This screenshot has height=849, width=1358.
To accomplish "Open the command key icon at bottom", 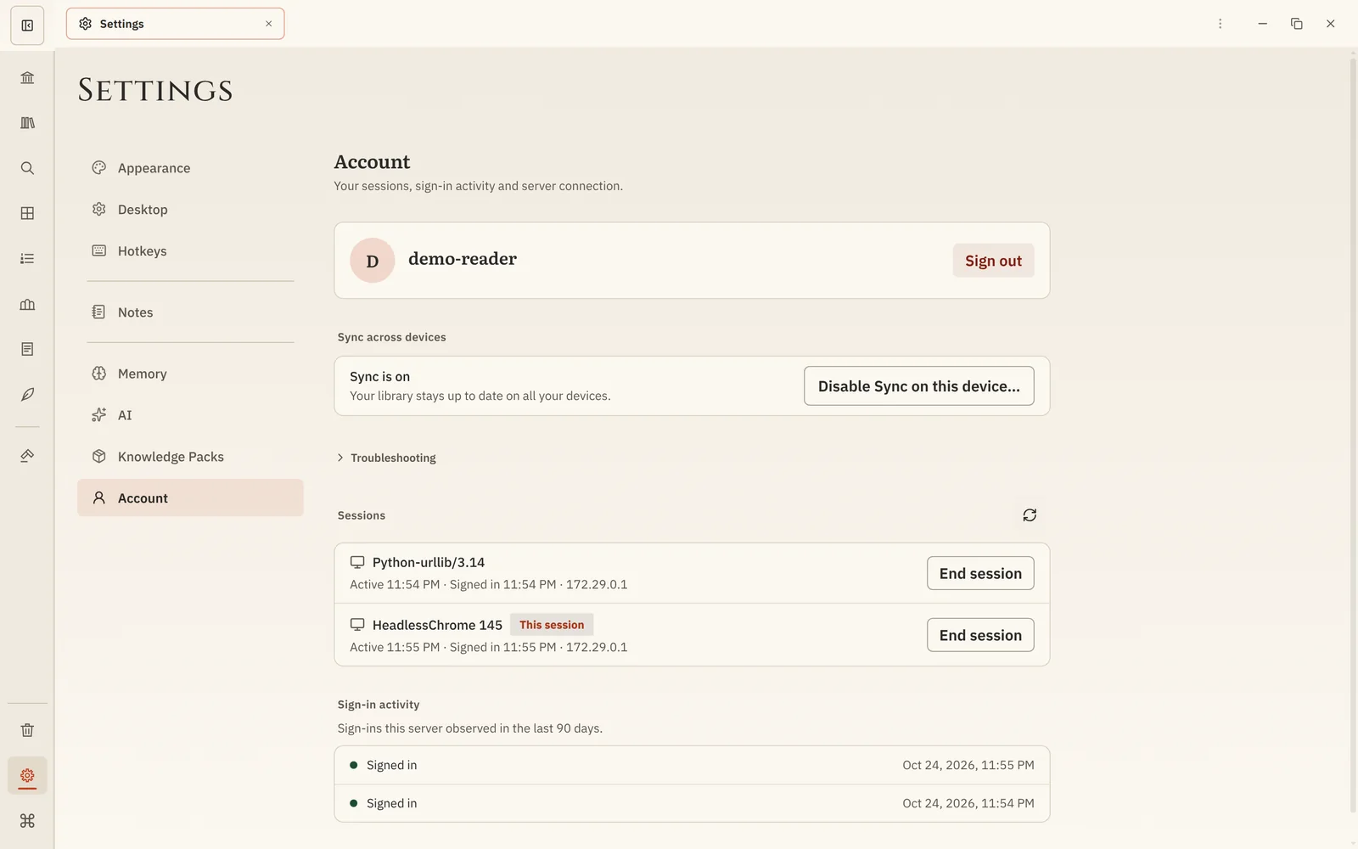I will (27, 821).
